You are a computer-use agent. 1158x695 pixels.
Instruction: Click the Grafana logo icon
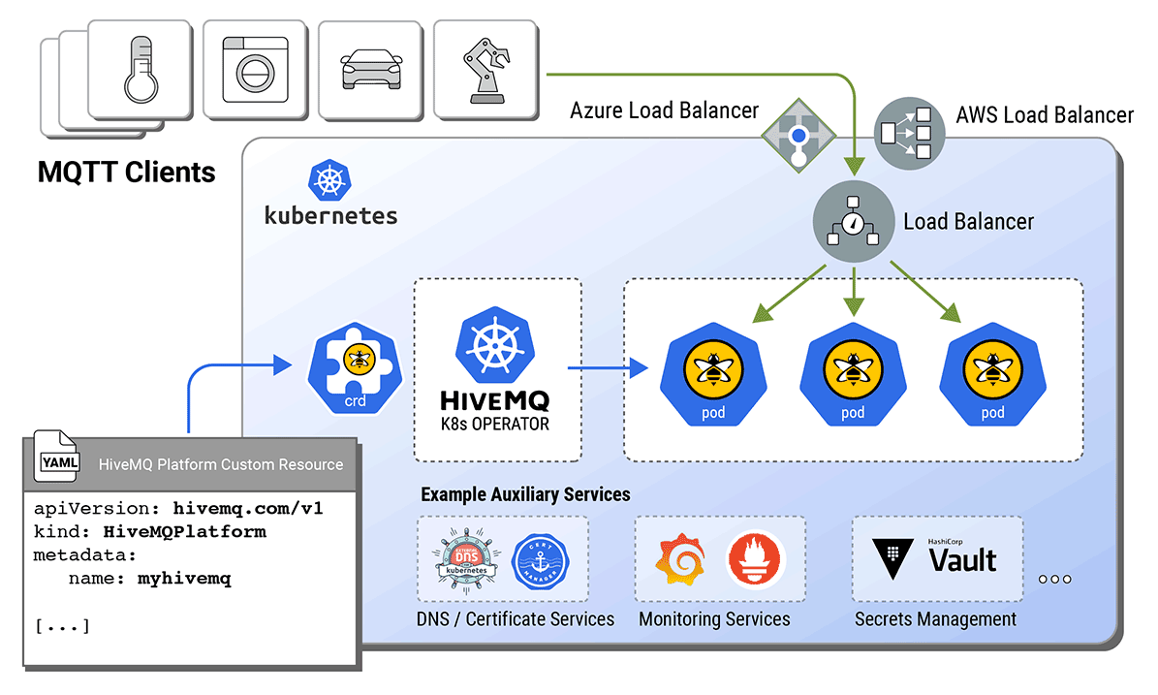point(680,559)
